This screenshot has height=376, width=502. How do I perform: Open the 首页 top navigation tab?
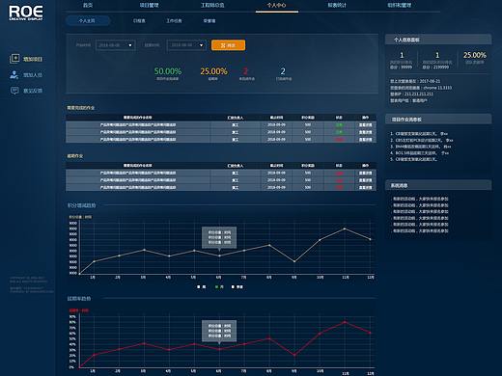click(88, 5)
